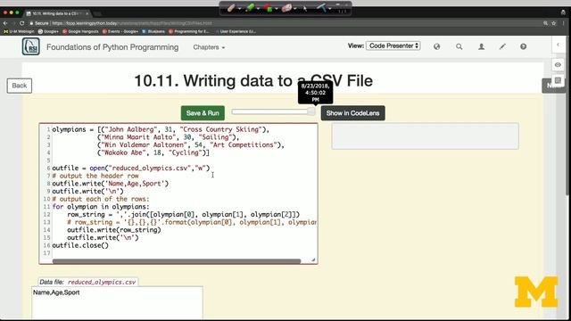The width and height of the screenshot is (571, 321).
Task: Open dropdown arrow beside teal annotation tool
Action: tap(330, 8)
